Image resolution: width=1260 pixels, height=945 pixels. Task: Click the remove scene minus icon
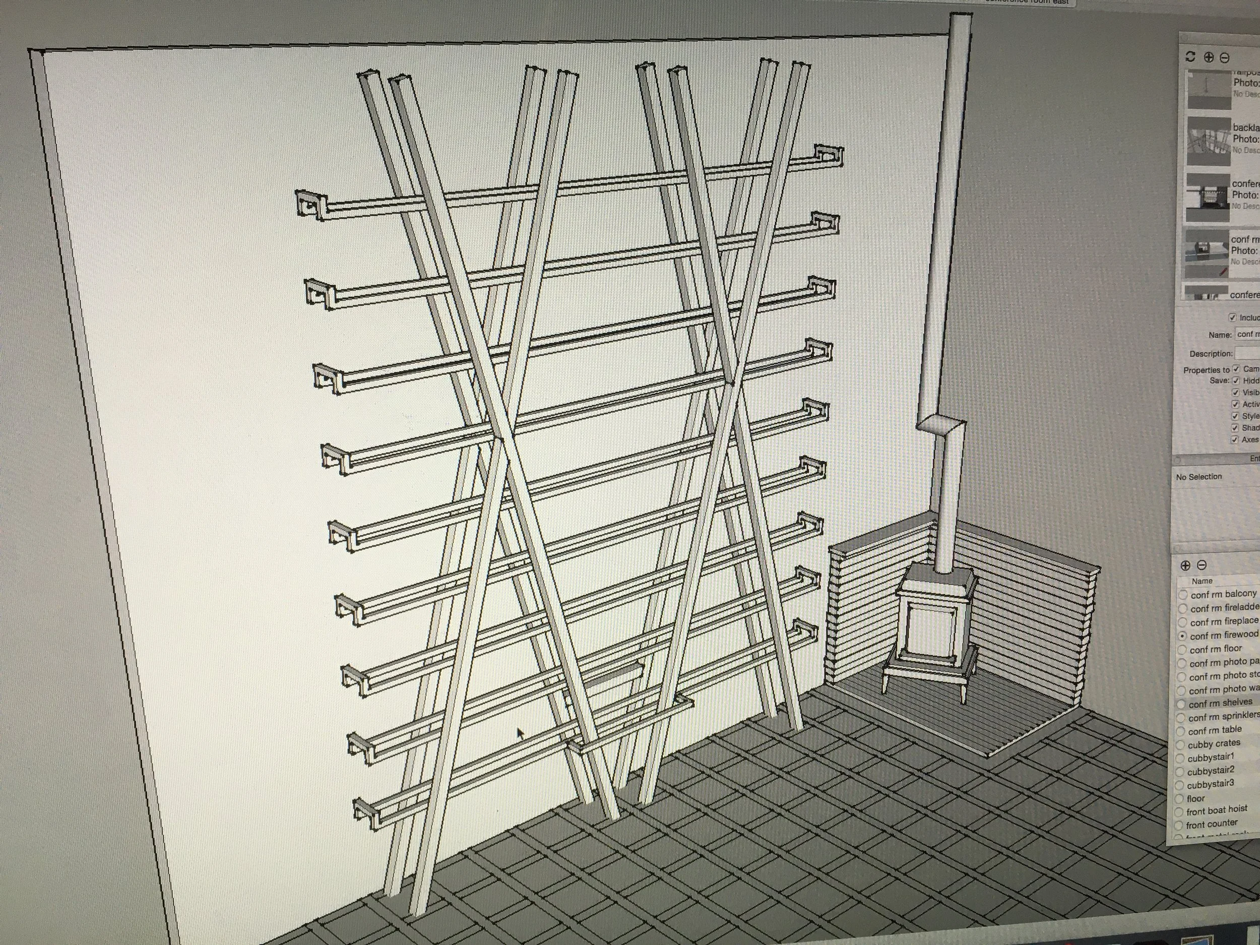coord(1225,57)
